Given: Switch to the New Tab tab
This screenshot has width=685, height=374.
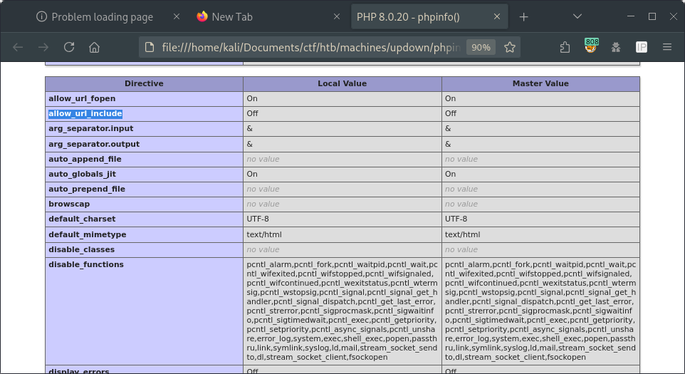Looking at the screenshot, I should pyautogui.click(x=231, y=16).
